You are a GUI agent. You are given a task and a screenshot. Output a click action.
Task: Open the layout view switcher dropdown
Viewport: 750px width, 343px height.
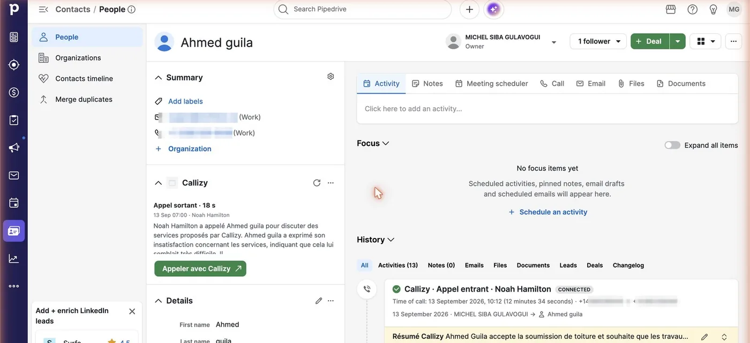[x=706, y=41]
